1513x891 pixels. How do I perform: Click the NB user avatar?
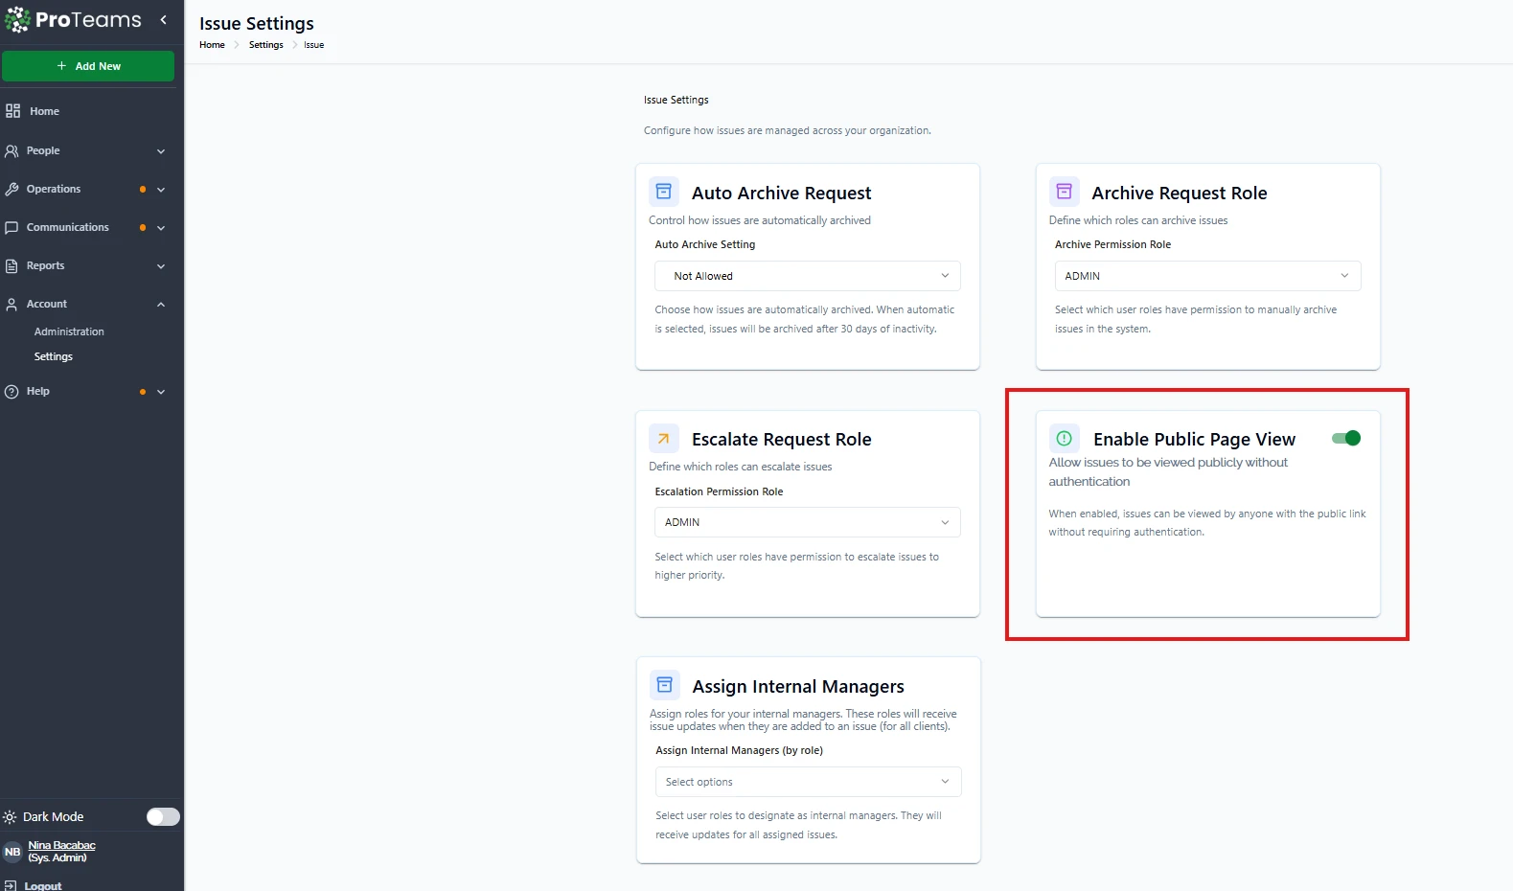[12, 852]
